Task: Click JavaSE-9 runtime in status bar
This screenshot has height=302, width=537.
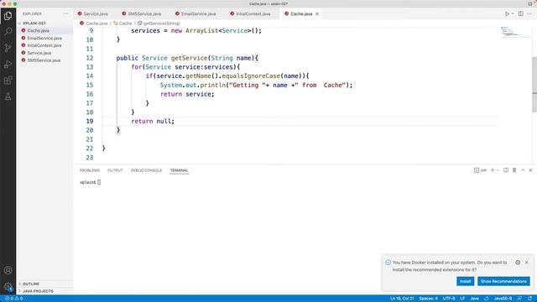Action: pyautogui.click(x=503, y=299)
